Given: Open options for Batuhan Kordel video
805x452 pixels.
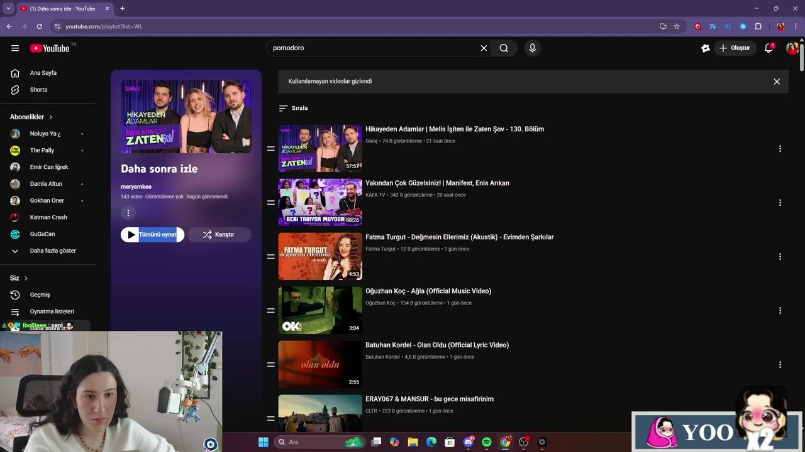Looking at the screenshot, I should point(780,365).
